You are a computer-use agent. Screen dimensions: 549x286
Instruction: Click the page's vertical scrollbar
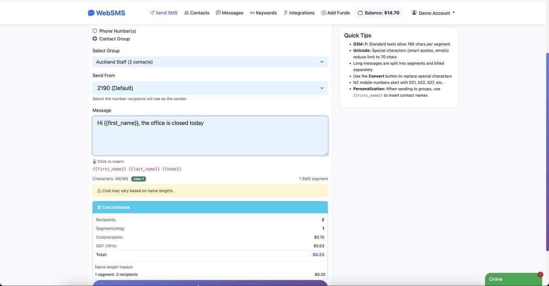click(547, 151)
